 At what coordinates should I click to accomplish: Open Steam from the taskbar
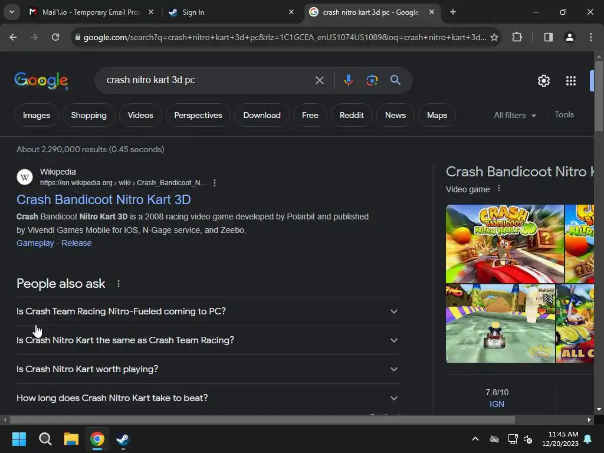pyautogui.click(x=123, y=439)
